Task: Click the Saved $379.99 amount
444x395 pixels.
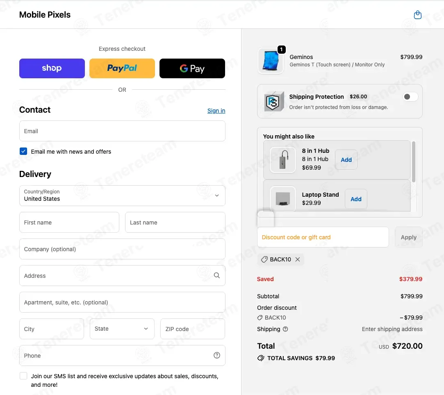Action: coord(410,279)
